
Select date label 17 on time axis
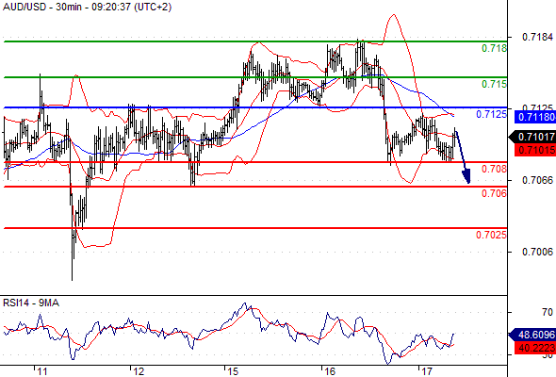pyautogui.click(x=427, y=371)
